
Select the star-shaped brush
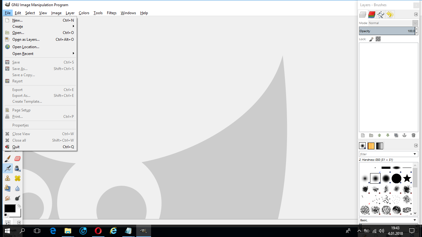point(407,178)
